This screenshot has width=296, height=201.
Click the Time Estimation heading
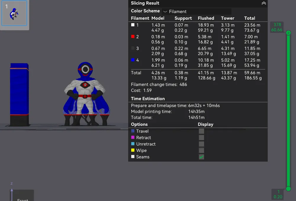tap(148, 99)
